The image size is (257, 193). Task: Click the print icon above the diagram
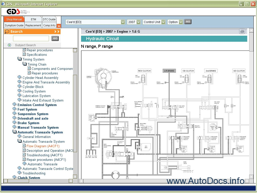click(242, 31)
